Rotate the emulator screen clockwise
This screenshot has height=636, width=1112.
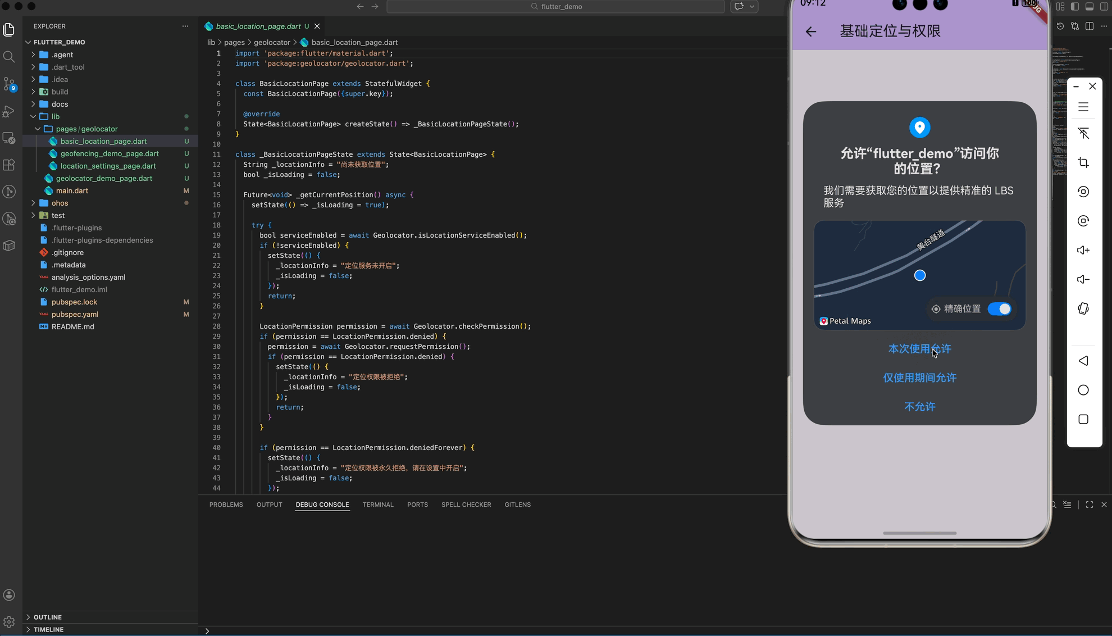(x=1083, y=221)
